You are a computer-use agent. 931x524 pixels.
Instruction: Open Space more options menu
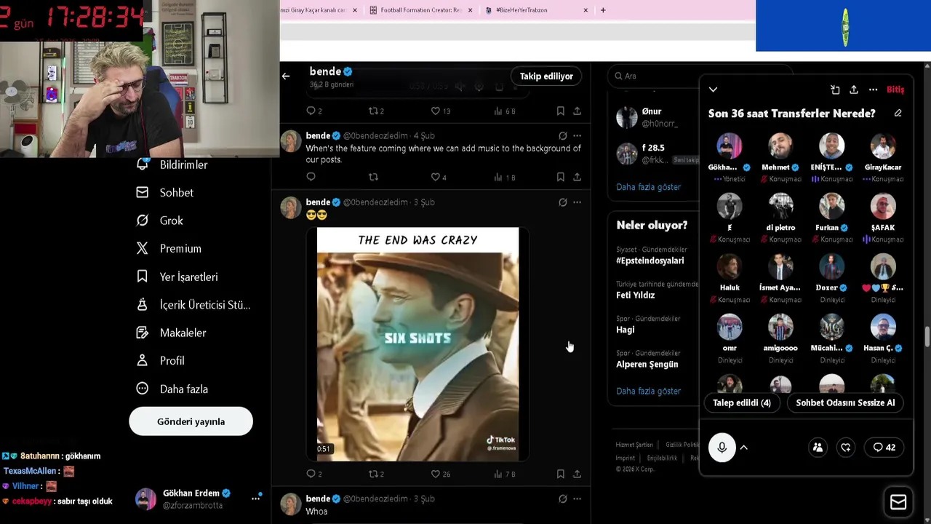point(873,90)
